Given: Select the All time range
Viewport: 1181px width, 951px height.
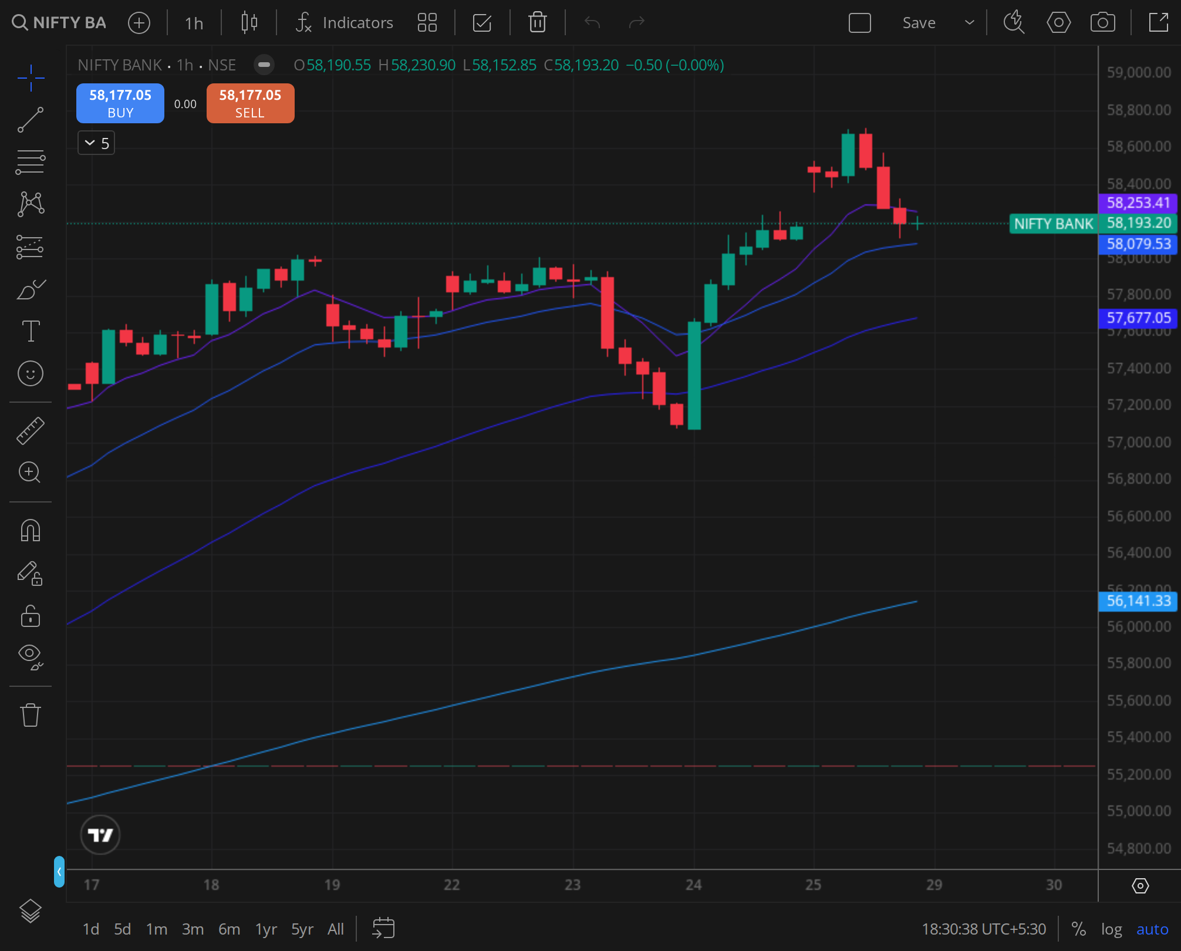Looking at the screenshot, I should pos(336,929).
